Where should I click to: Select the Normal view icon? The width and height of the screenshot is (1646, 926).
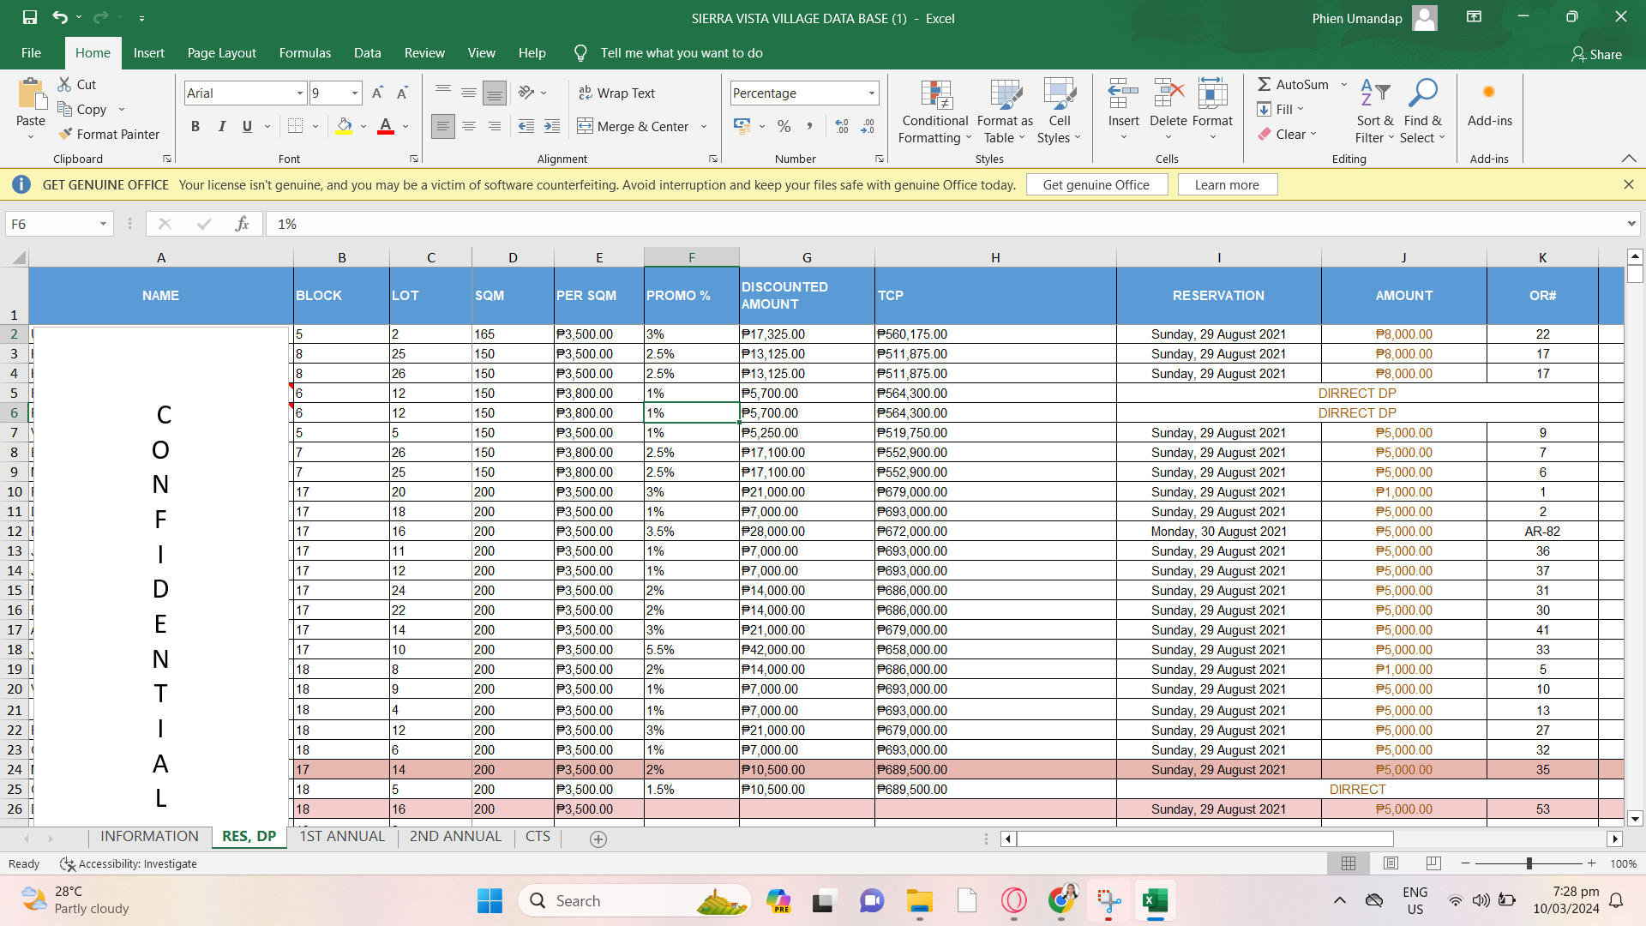[x=1349, y=863]
